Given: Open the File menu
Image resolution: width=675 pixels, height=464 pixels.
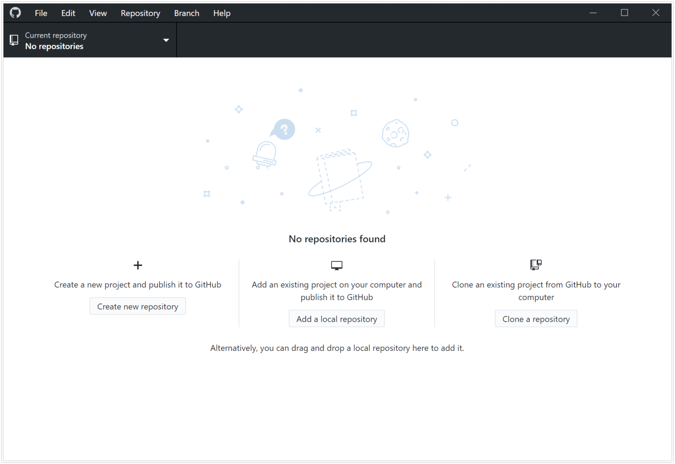Looking at the screenshot, I should pyautogui.click(x=41, y=13).
